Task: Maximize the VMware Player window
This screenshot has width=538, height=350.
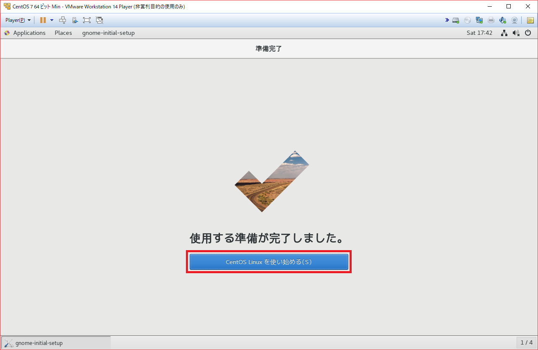Action: 509,6
